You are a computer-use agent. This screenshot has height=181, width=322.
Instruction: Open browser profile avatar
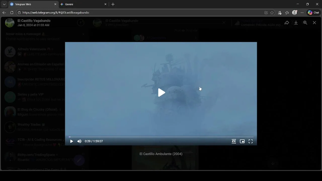tap(295, 13)
